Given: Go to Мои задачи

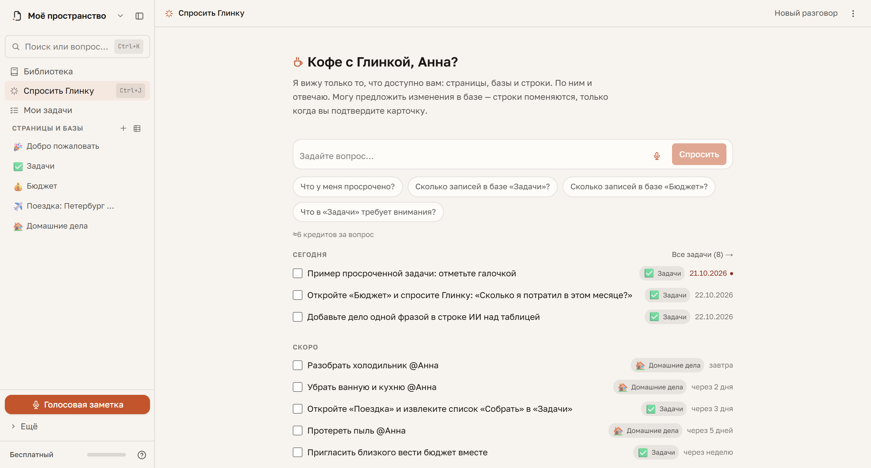Looking at the screenshot, I should point(77,110).
